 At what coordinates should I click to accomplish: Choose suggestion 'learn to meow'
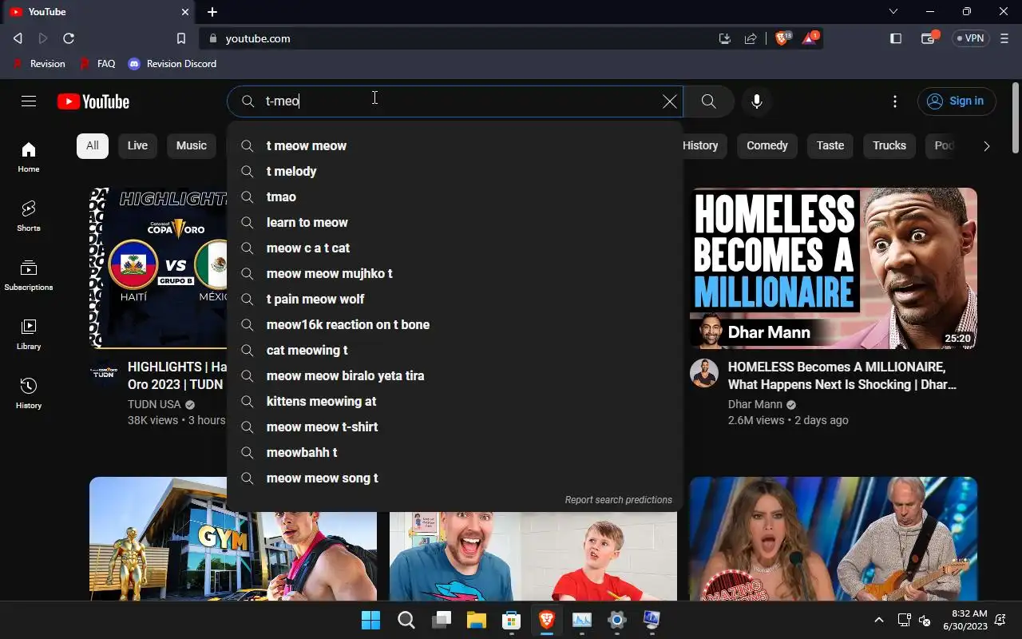455,222
